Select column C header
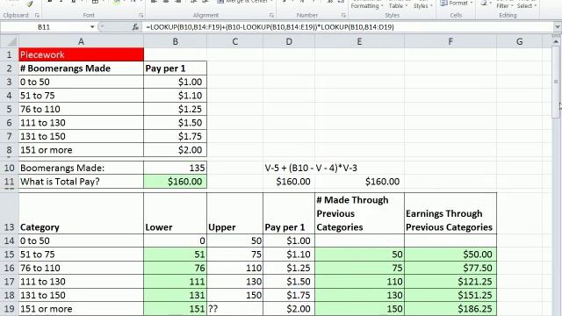This screenshot has height=316, width=562. (234, 41)
